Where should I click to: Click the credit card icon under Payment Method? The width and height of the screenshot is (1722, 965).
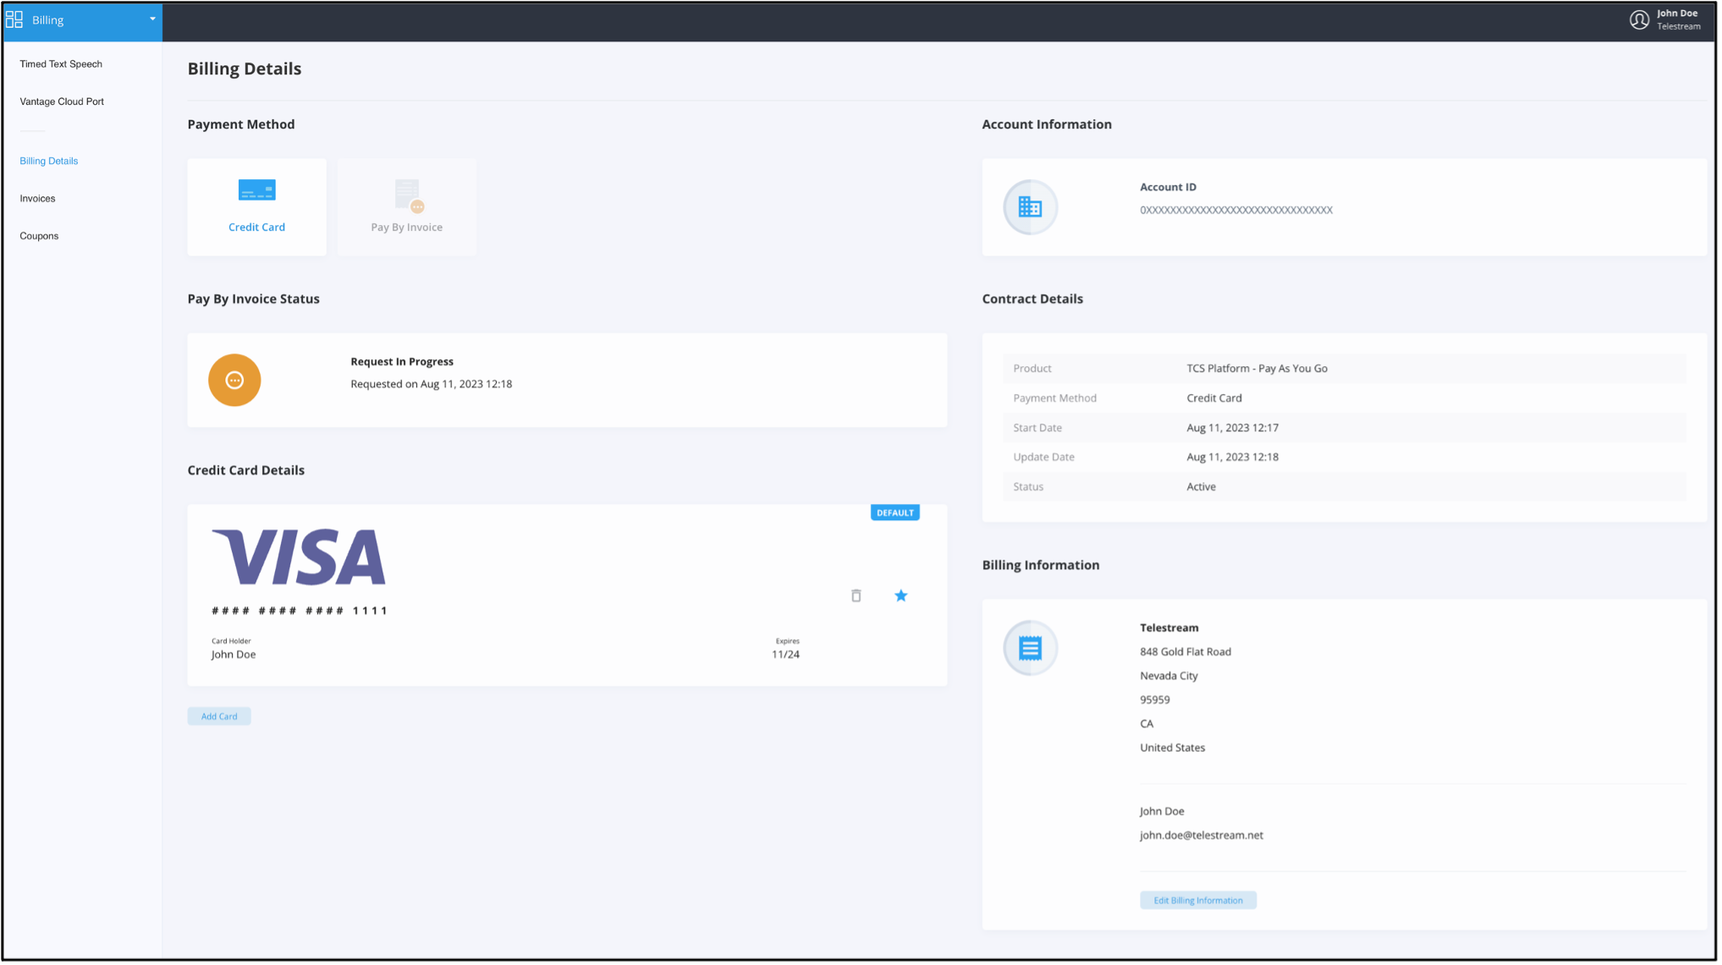click(x=256, y=190)
